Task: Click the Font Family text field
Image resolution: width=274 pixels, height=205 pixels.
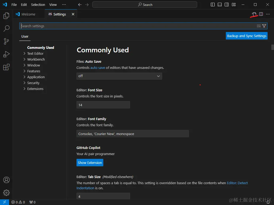Action: 132,134
